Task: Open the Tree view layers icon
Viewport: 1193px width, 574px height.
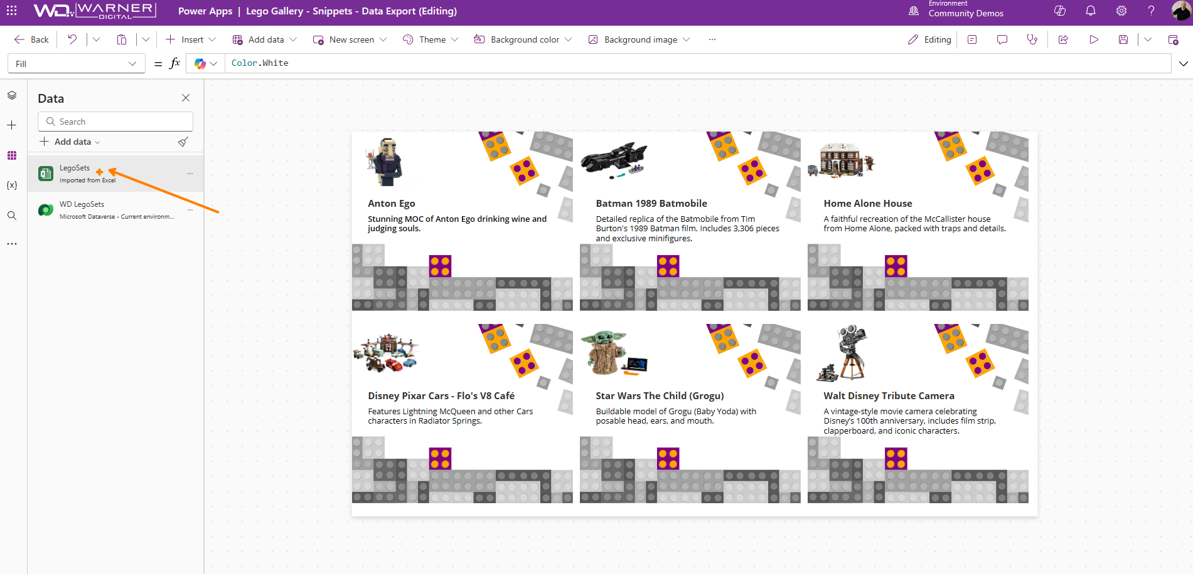Action: tap(12, 95)
